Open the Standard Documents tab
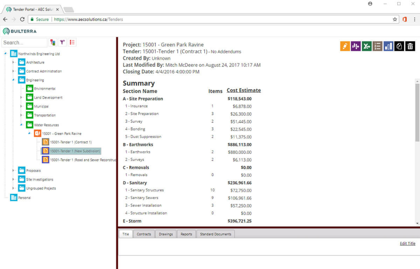Image resolution: width=420 pixels, height=269 pixels. coord(216,234)
